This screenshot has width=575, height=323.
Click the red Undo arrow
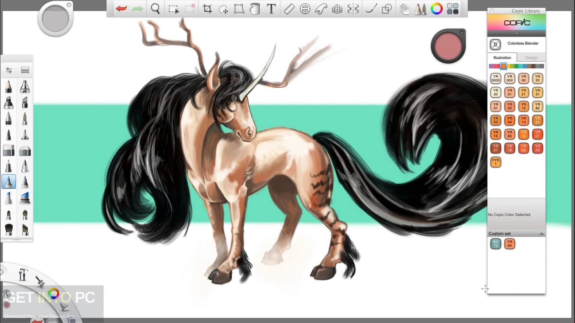click(x=121, y=9)
